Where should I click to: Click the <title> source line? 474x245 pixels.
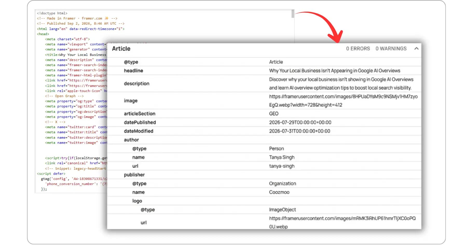point(76,55)
